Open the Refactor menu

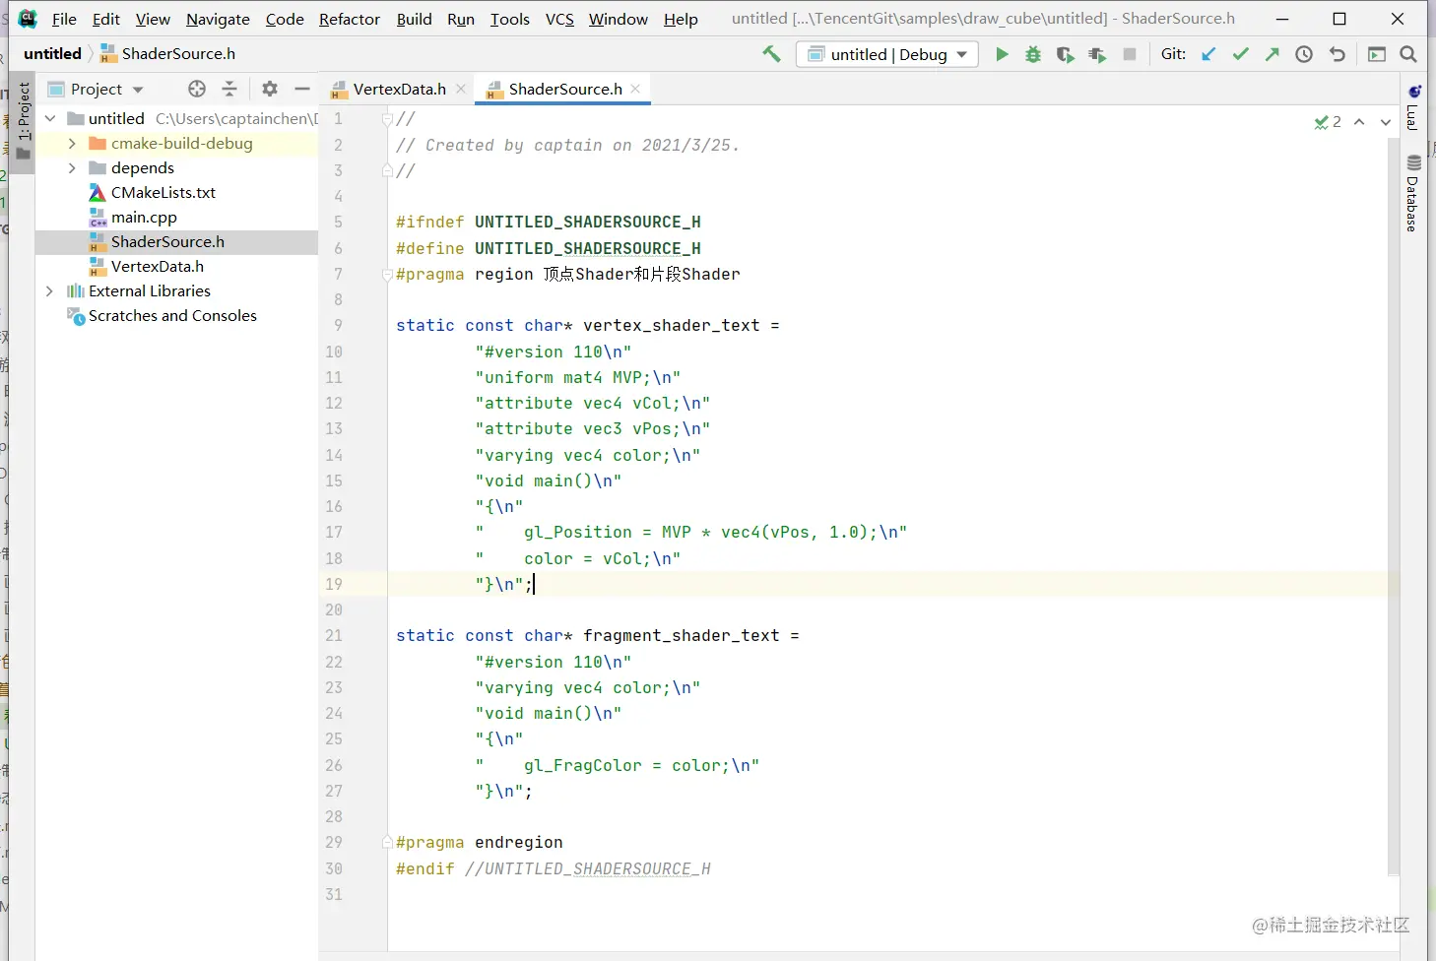pyautogui.click(x=349, y=19)
